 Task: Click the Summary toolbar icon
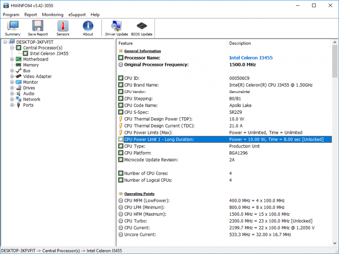pyautogui.click(x=13, y=26)
